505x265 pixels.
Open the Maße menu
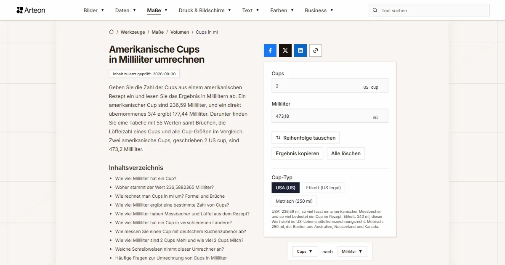(x=157, y=11)
